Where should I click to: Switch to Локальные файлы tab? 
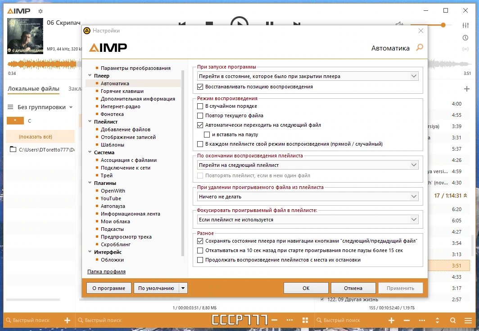[34, 89]
